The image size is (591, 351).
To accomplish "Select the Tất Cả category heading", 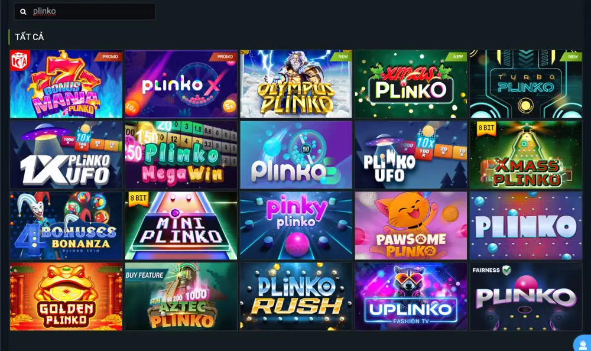I will pyautogui.click(x=30, y=37).
